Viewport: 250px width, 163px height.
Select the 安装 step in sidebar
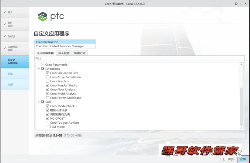coord(15,74)
